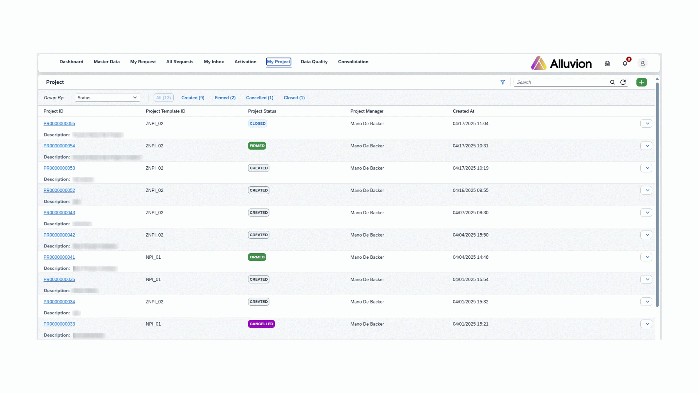Expand row actions for PR0000000034
This screenshot has height=393, width=699.
click(x=646, y=302)
